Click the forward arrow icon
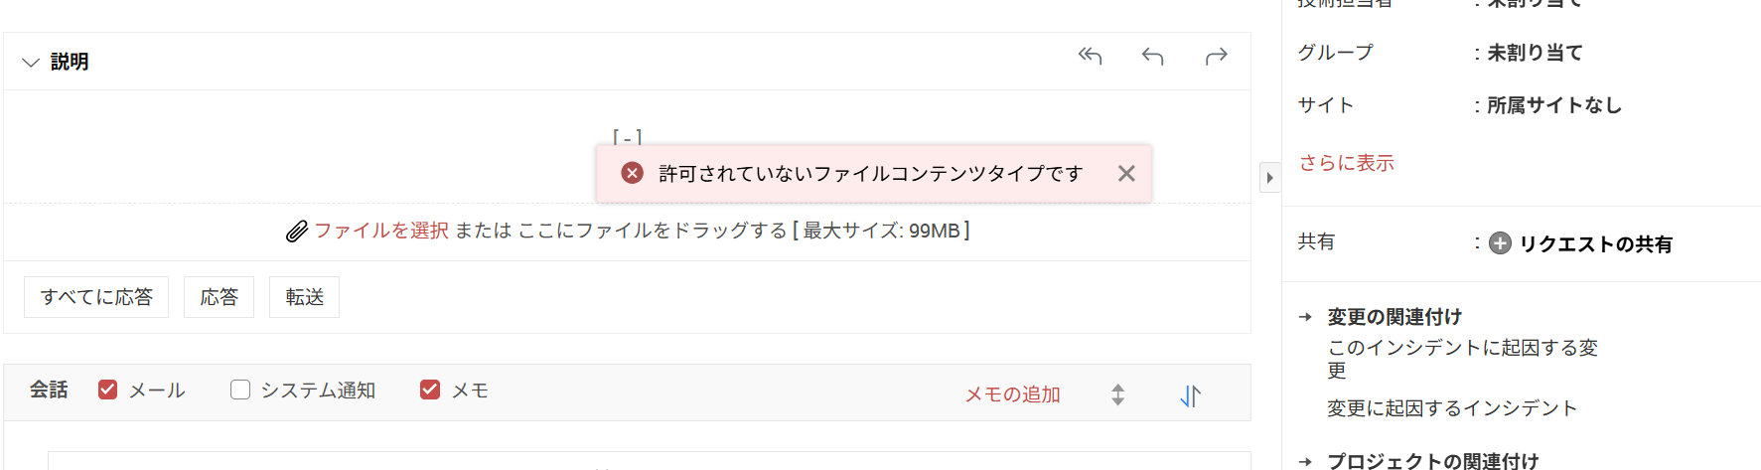Viewport: 1761px width, 470px height. coord(1216,56)
